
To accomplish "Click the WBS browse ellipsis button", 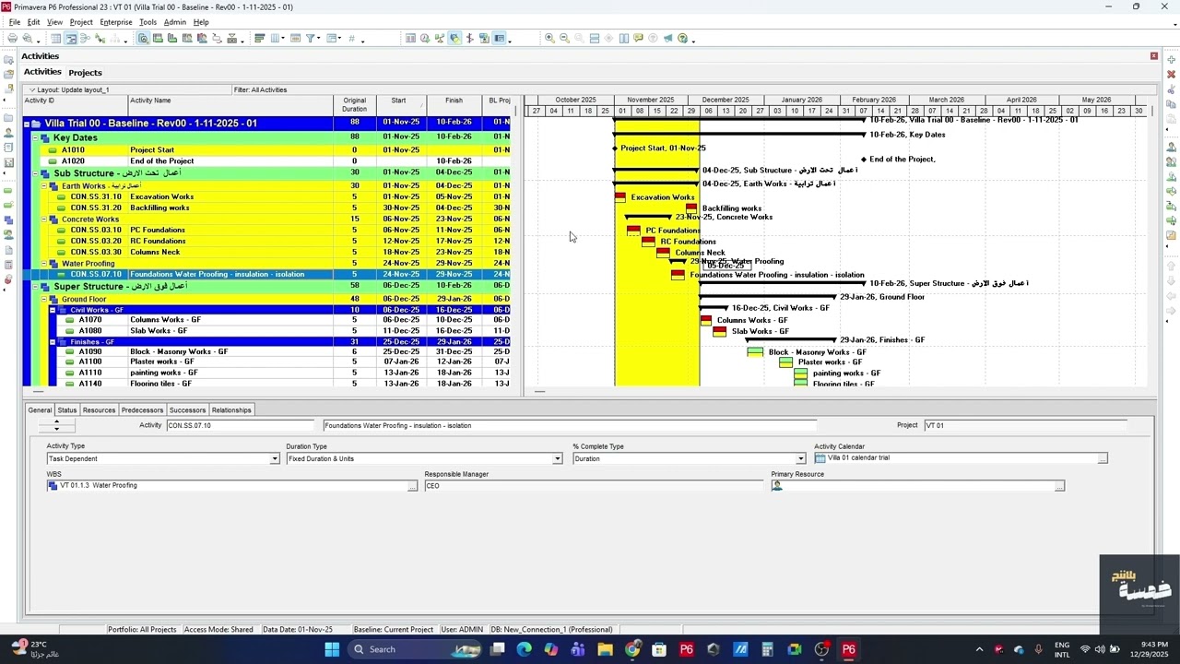I will 412,486.
